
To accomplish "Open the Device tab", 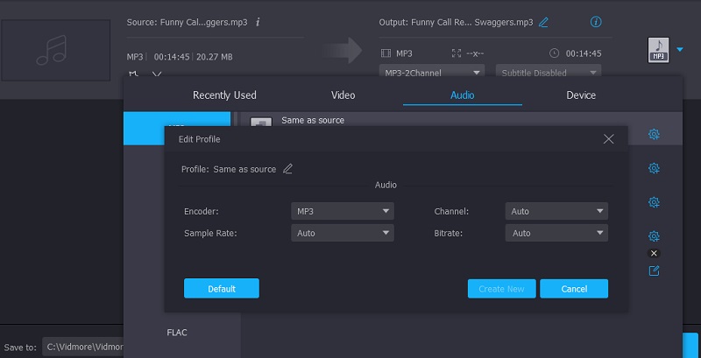I will (581, 95).
